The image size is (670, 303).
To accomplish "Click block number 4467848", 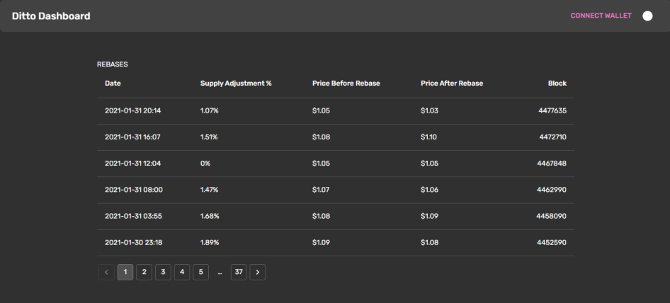I will pyautogui.click(x=552, y=164).
